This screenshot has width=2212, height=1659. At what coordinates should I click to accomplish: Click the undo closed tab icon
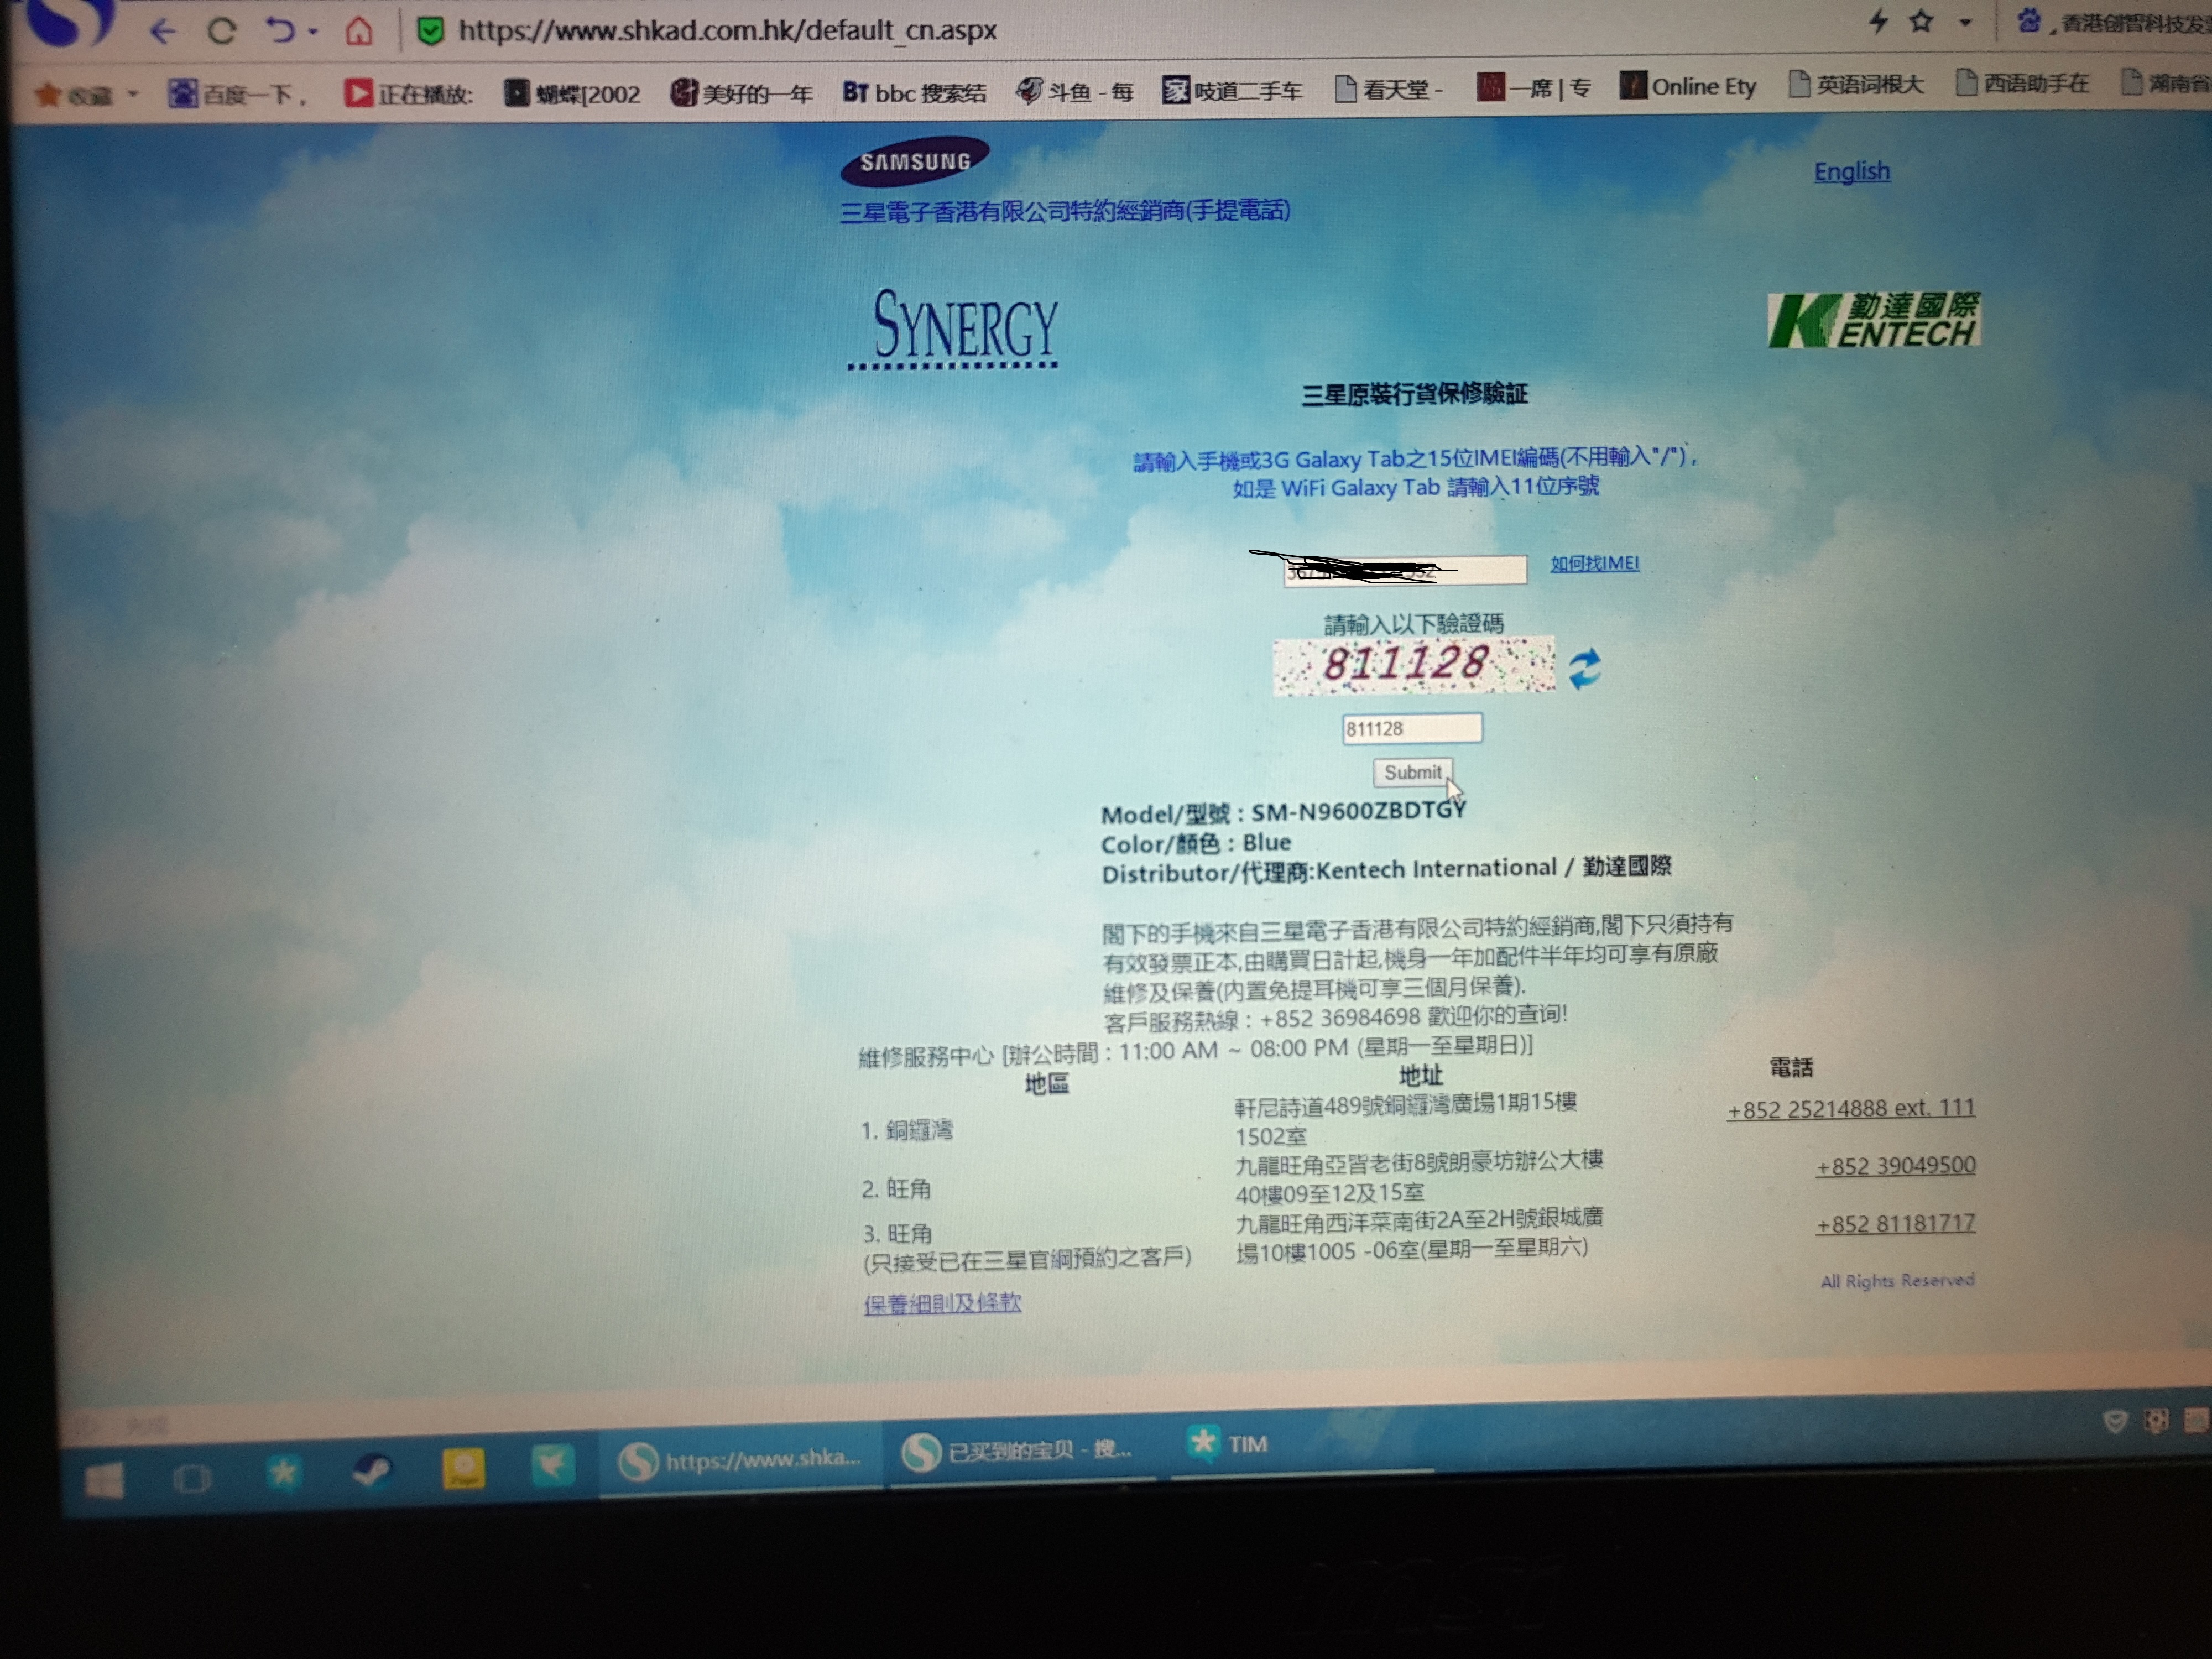tap(280, 31)
